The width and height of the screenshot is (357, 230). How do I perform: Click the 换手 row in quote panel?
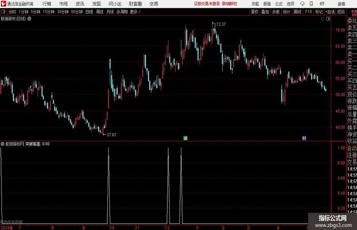click(x=352, y=128)
